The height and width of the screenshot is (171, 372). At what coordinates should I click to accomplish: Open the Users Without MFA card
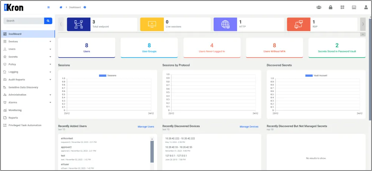coord(275,47)
